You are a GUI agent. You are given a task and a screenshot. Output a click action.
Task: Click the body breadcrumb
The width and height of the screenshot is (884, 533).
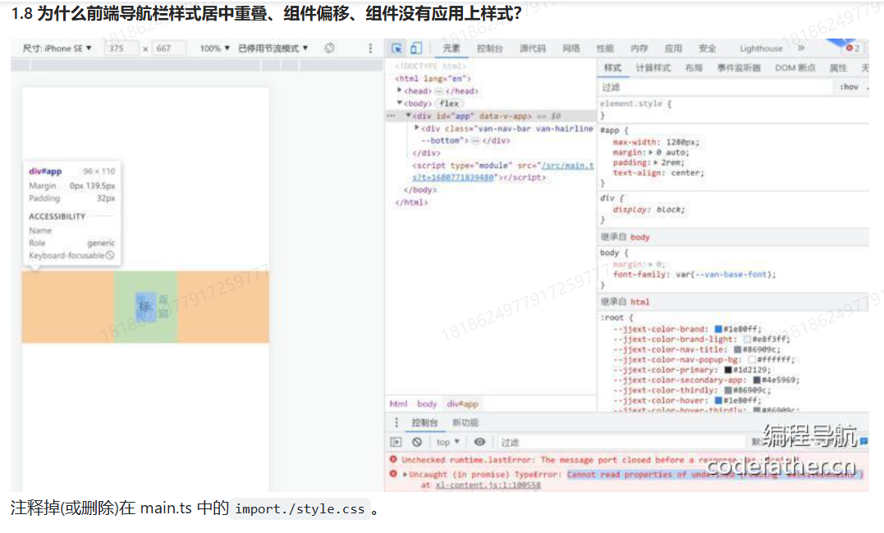[x=427, y=404]
